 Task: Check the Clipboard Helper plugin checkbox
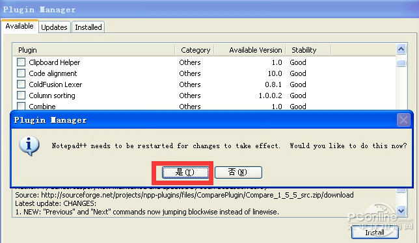[21, 62]
